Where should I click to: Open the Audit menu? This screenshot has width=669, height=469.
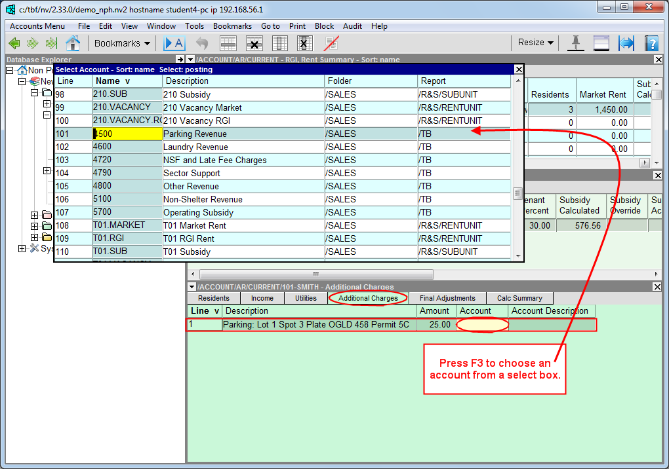352,26
